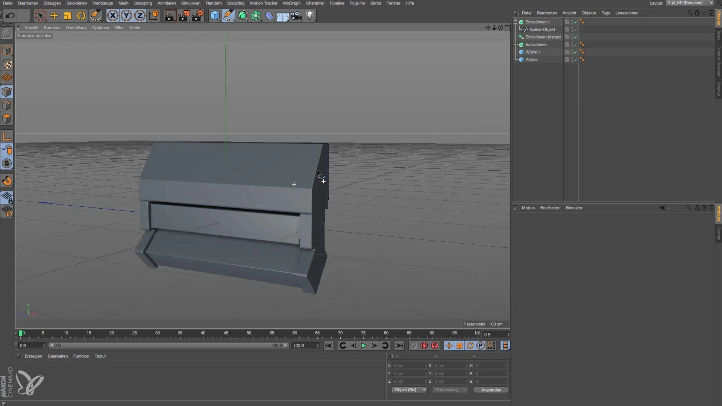
Task: Play the animation forward
Action: coord(364,345)
